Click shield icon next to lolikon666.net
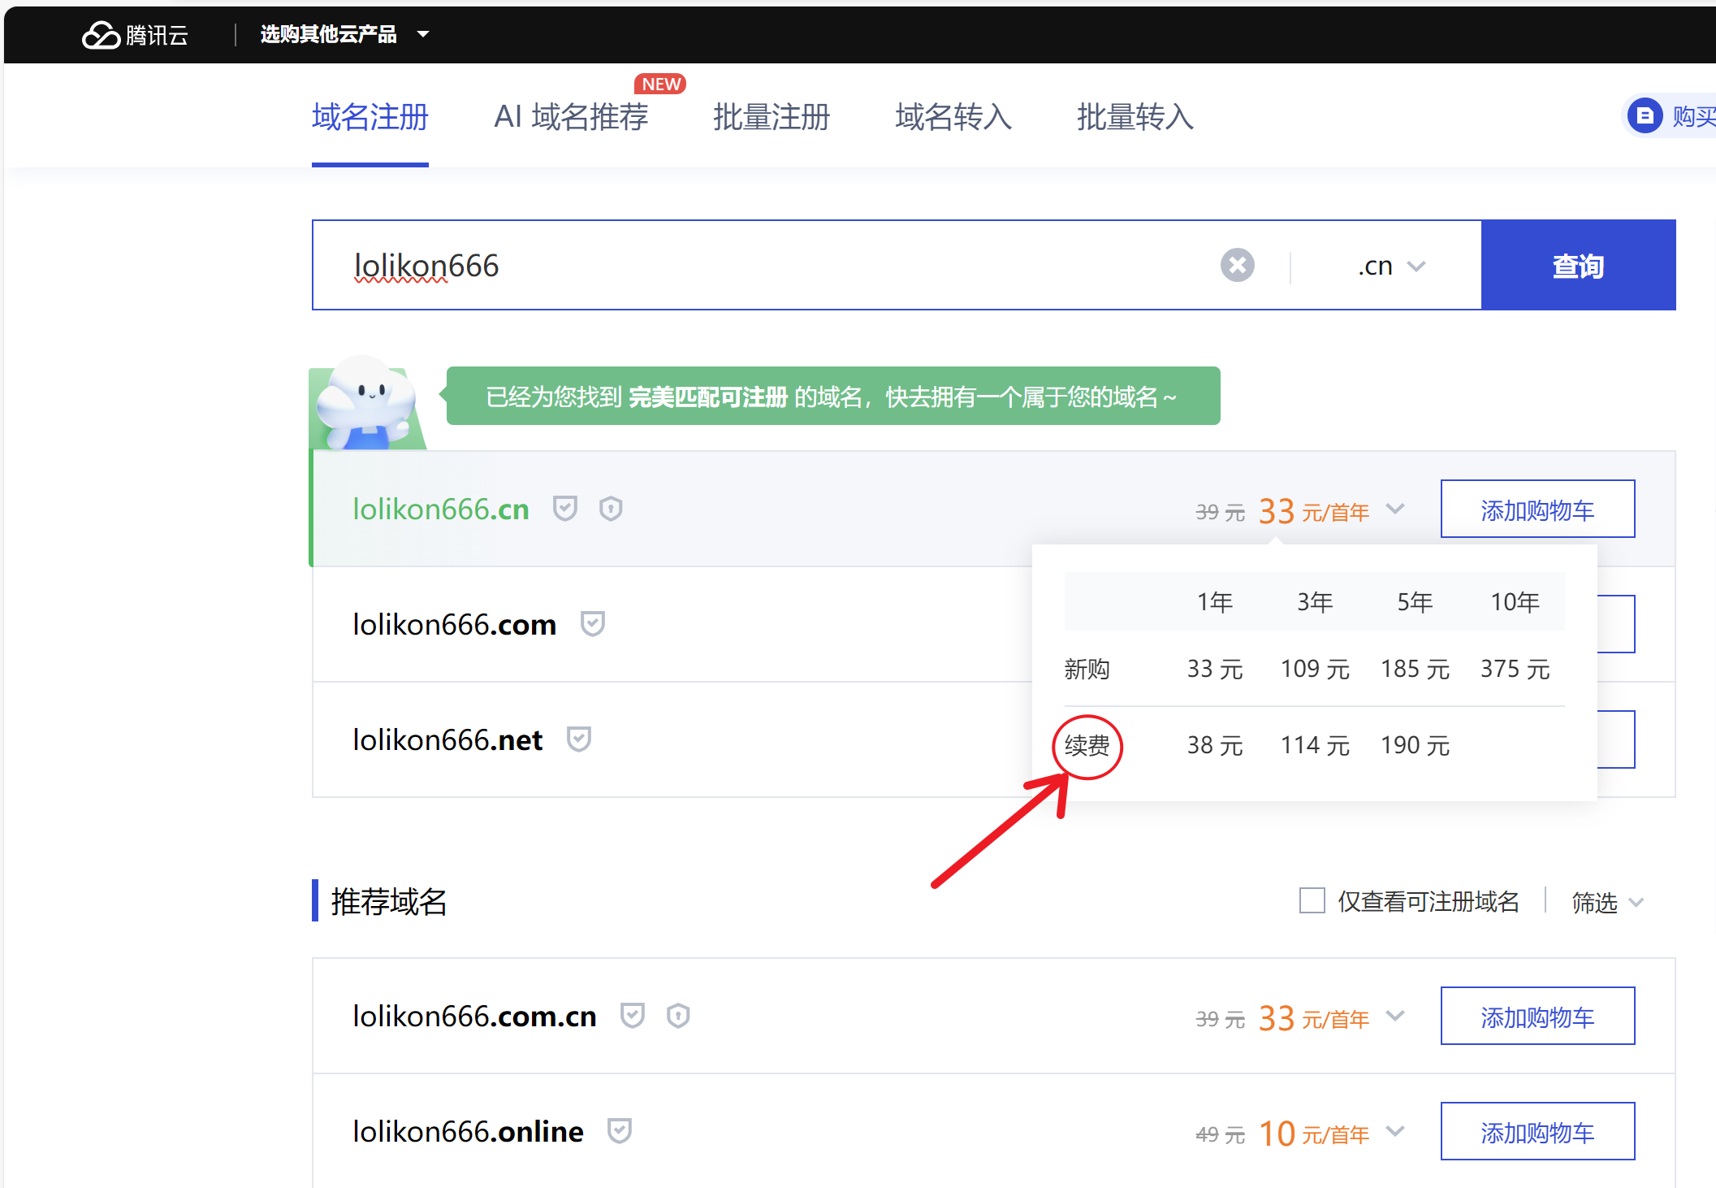This screenshot has width=1716, height=1188. click(x=579, y=739)
